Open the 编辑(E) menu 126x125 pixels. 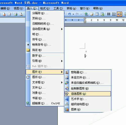click(5, 8)
